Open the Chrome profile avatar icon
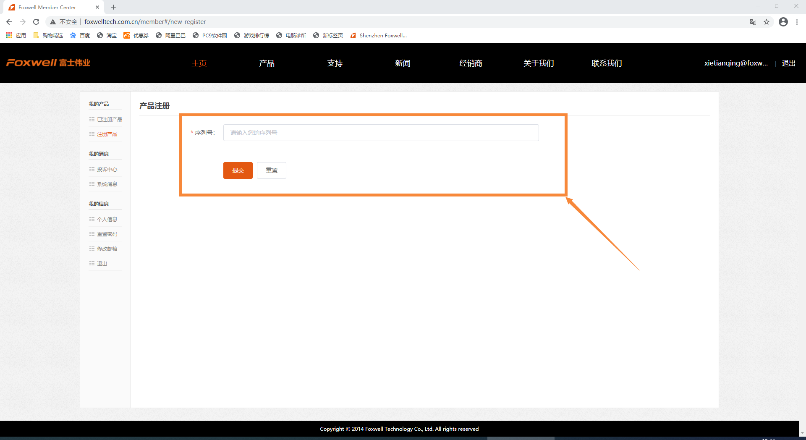The width and height of the screenshot is (806, 440). tap(783, 22)
